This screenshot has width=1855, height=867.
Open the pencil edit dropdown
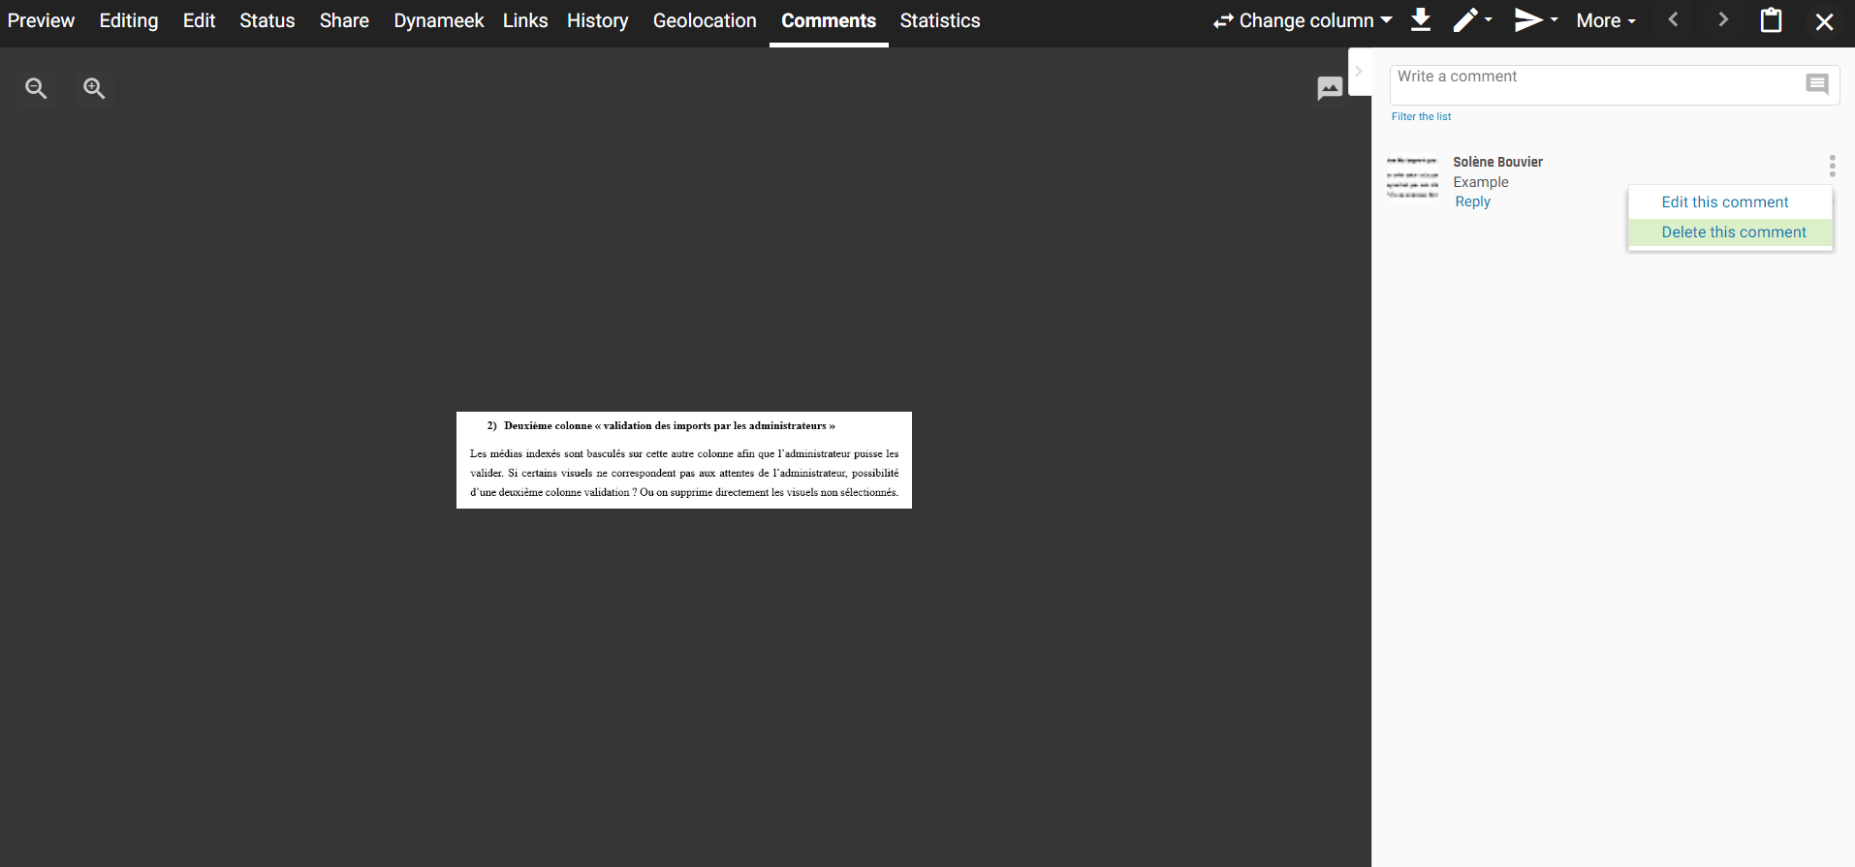coord(1472,20)
